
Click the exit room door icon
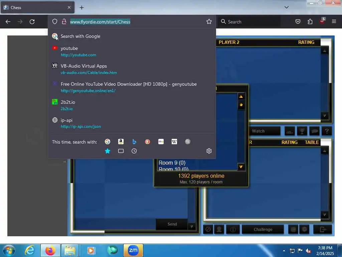tap(323, 229)
